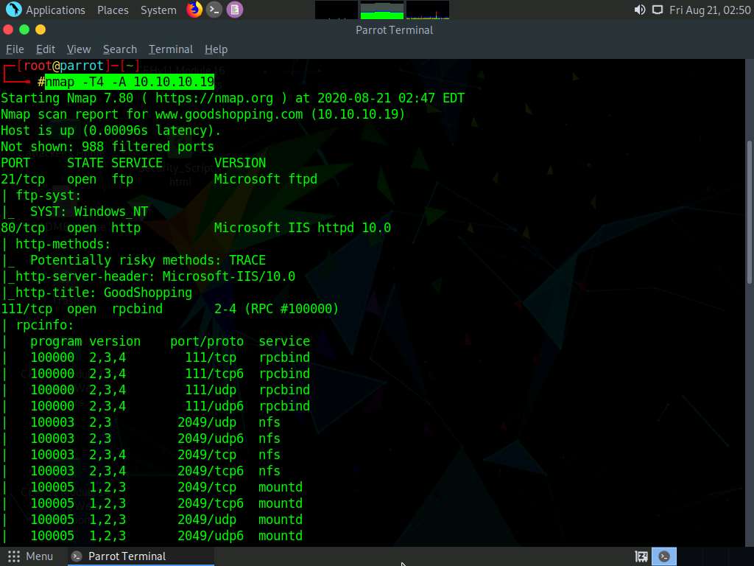Open the View menu
The height and width of the screenshot is (566, 754).
[79, 49]
